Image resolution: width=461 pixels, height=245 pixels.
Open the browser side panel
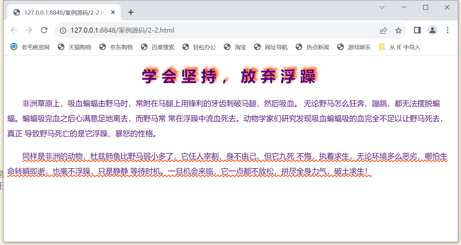pyautogui.click(x=417, y=30)
